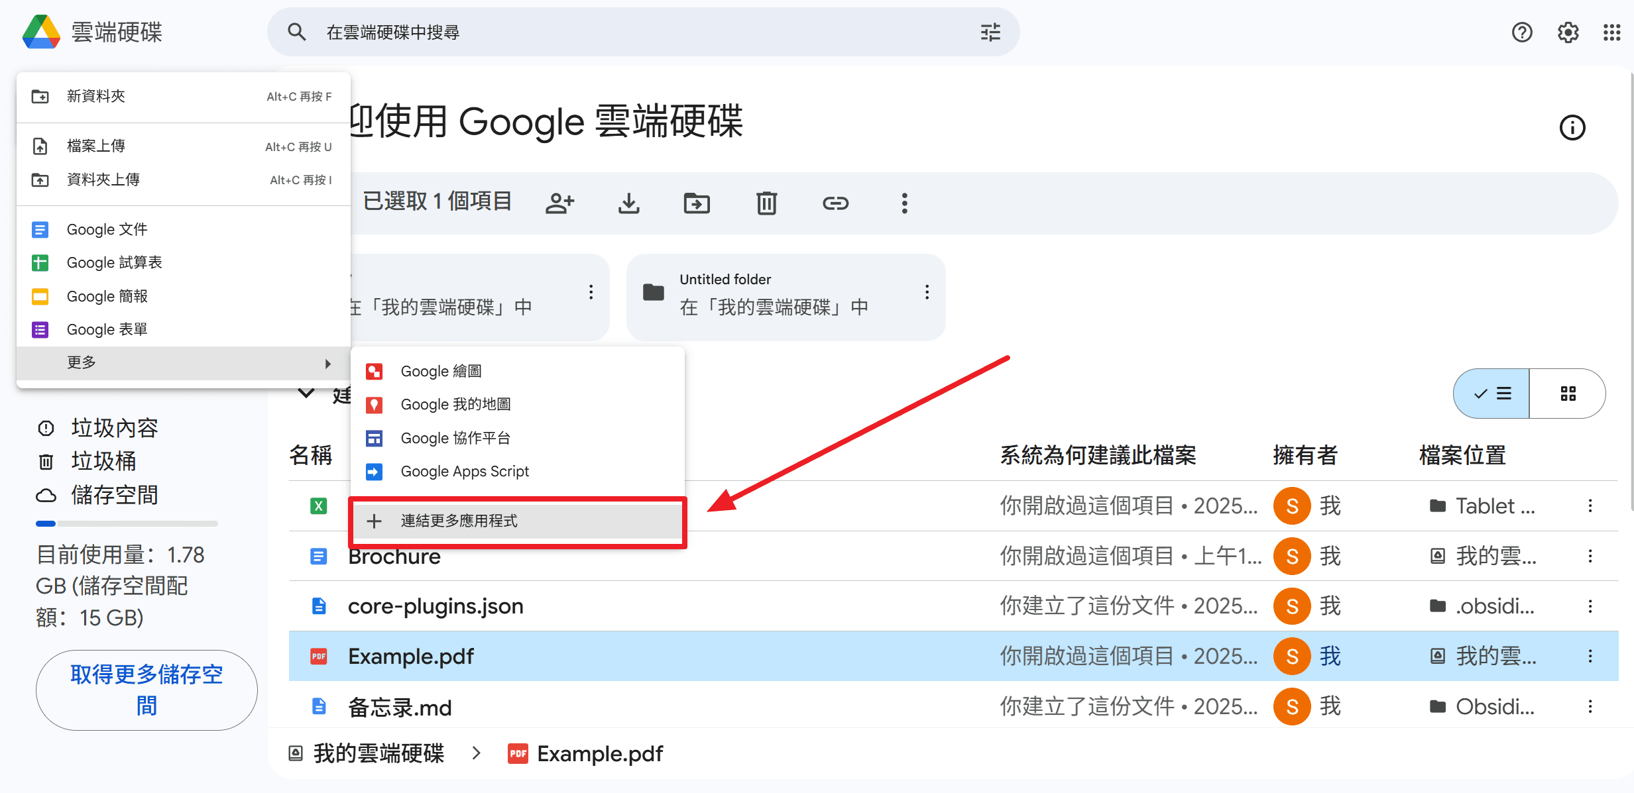Open the help question mark menu
This screenshot has width=1634, height=793.
click(1522, 32)
